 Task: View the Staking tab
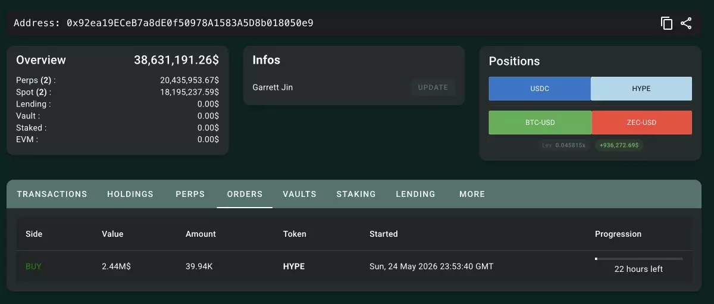coord(356,194)
